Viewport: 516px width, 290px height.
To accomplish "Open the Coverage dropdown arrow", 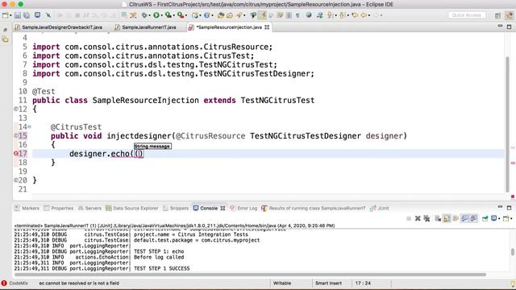I will click(173, 15).
